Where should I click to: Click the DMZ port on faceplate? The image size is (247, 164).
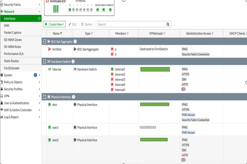(97, 10)
